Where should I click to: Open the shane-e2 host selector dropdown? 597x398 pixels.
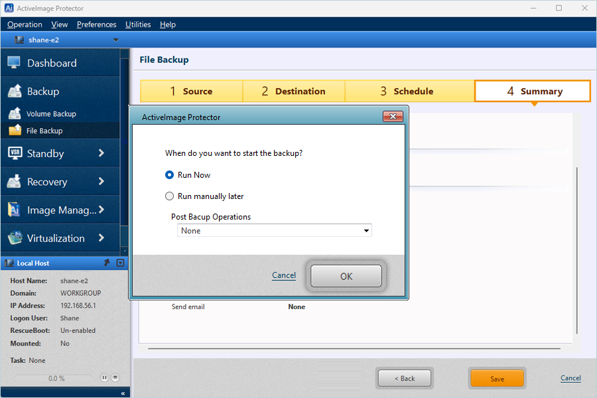pyautogui.click(x=115, y=40)
